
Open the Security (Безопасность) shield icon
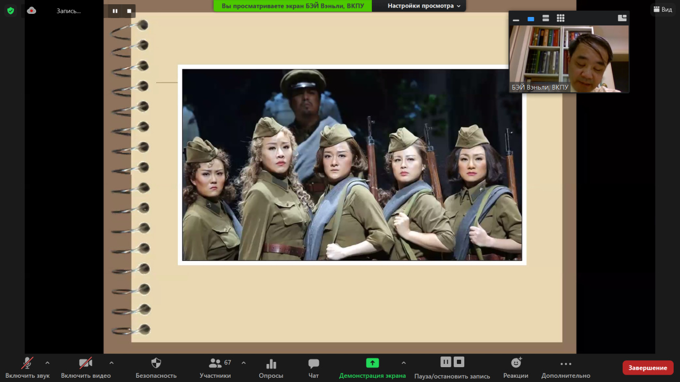click(x=156, y=363)
